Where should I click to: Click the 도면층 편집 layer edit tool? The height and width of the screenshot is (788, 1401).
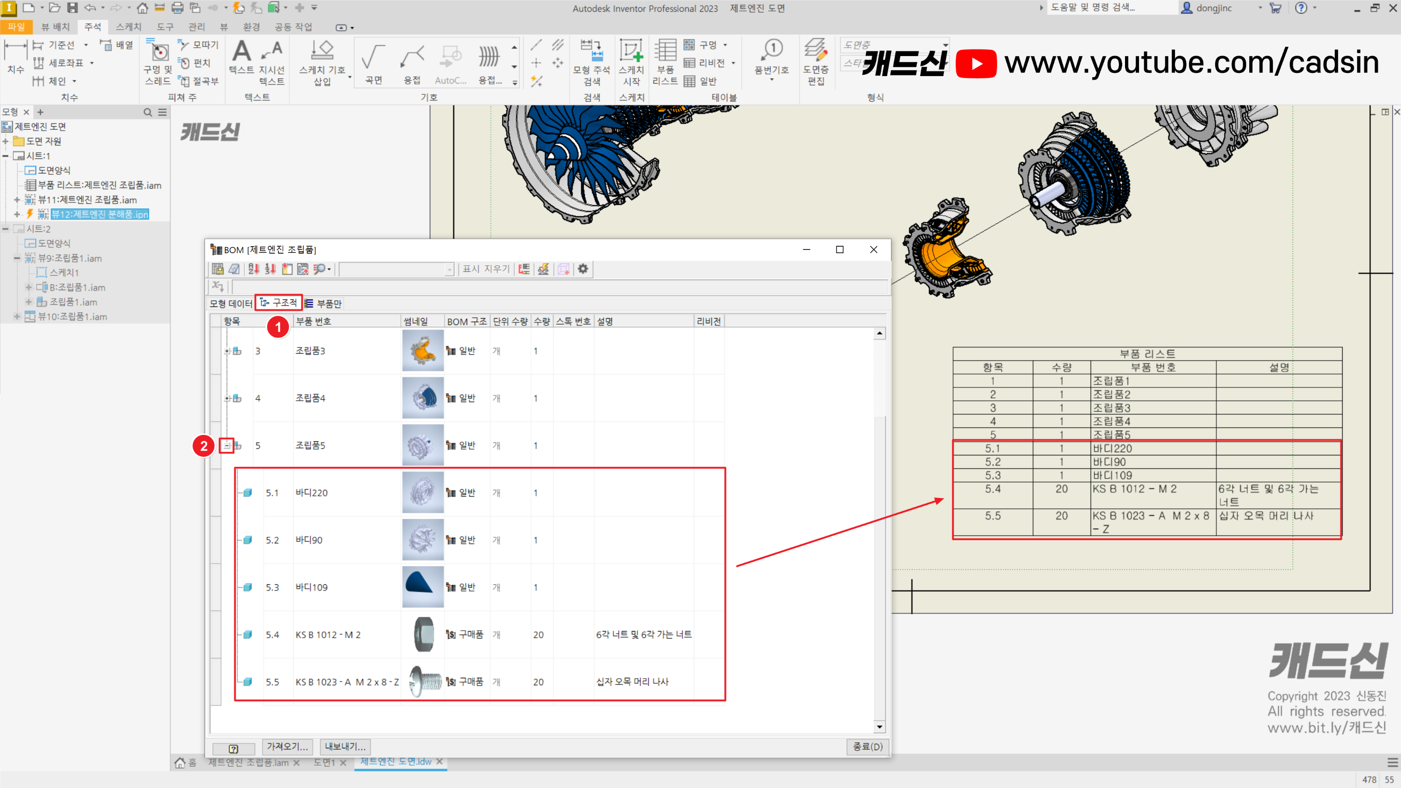click(x=815, y=63)
